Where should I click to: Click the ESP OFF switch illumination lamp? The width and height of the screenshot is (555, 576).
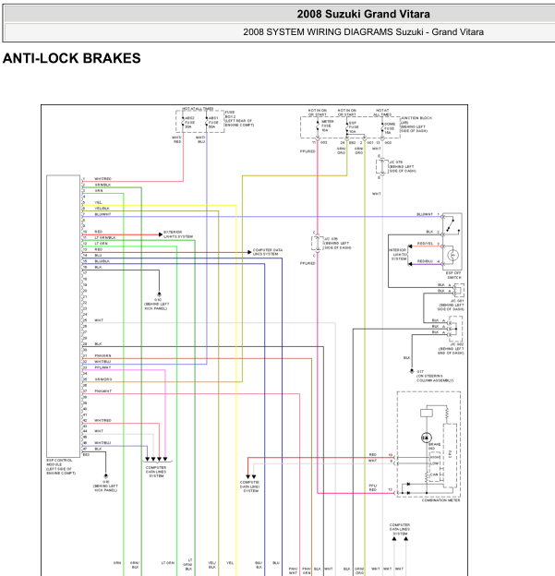click(452, 255)
